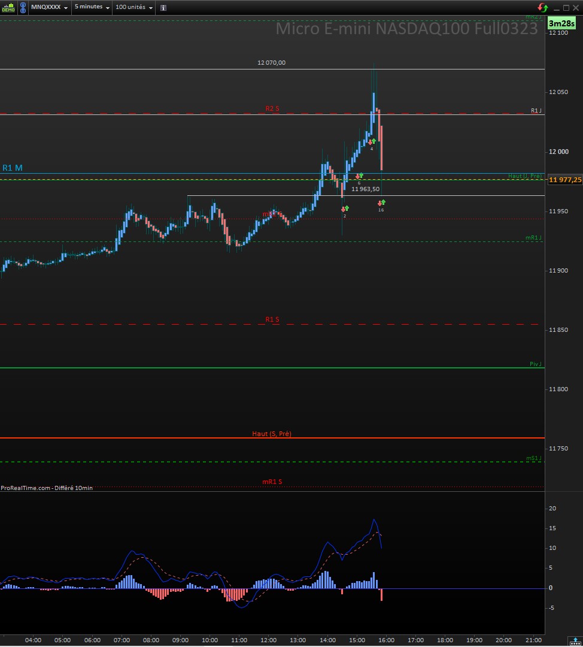The height and width of the screenshot is (647, 583).
Task: Click the blue chain link group icon
Action: pyautogui.click(x=23, y=7)
